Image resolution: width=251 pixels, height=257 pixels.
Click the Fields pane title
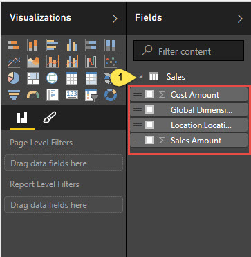[x=149, y=18]
